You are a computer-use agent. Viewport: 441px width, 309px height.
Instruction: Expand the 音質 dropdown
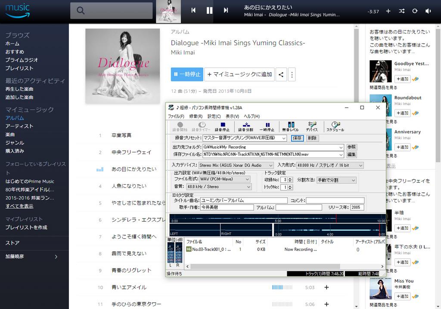(248, 187)
